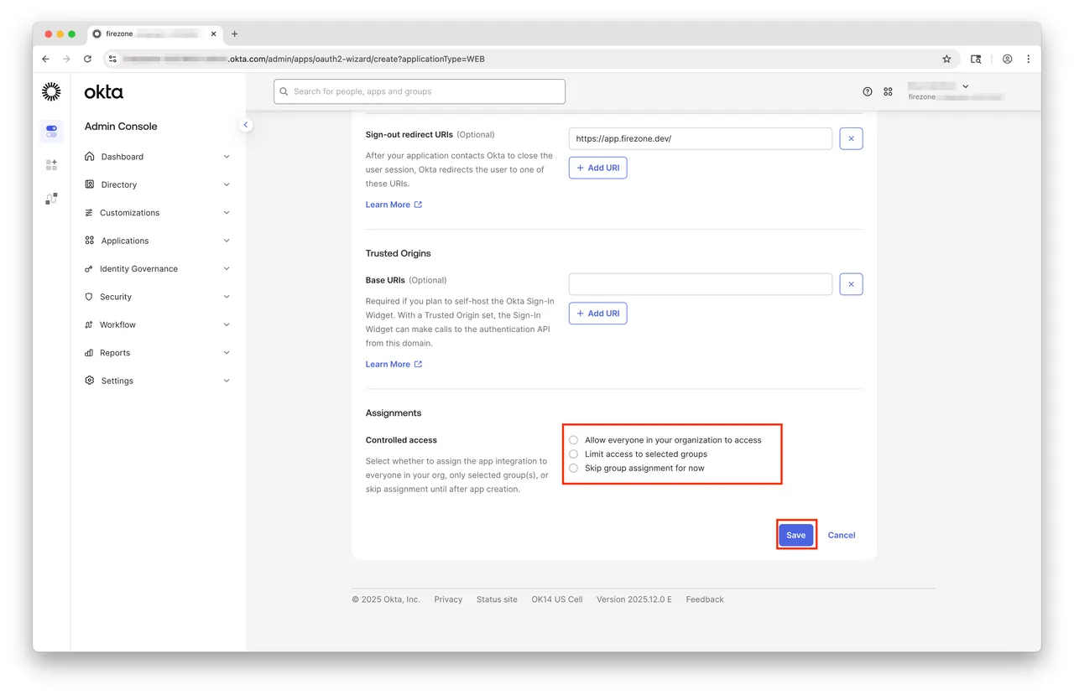Screen dimensions: 1074x695
Task: Expand the Settings menu chevron
Action: (x=227, y=381)
